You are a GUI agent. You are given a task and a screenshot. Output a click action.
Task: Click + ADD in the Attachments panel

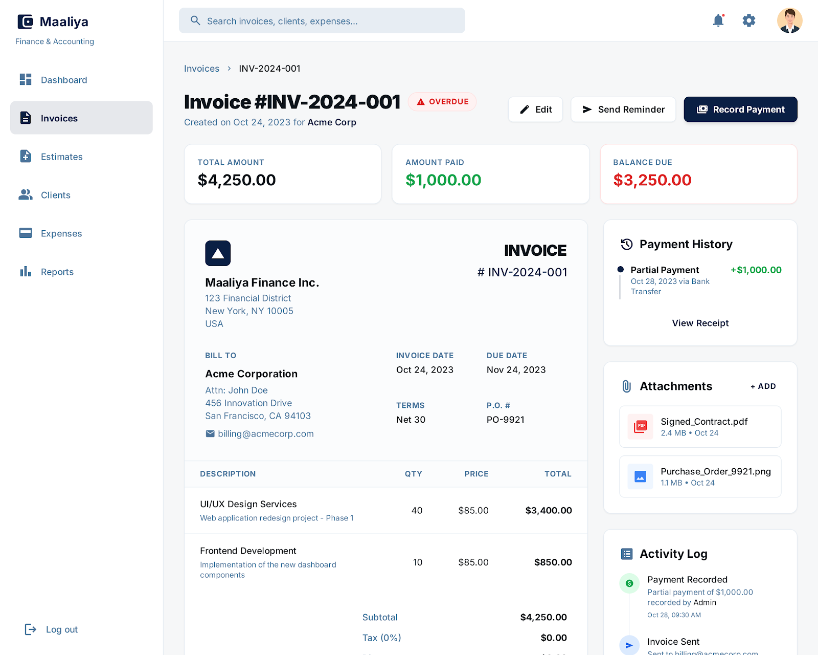[763, 386]
